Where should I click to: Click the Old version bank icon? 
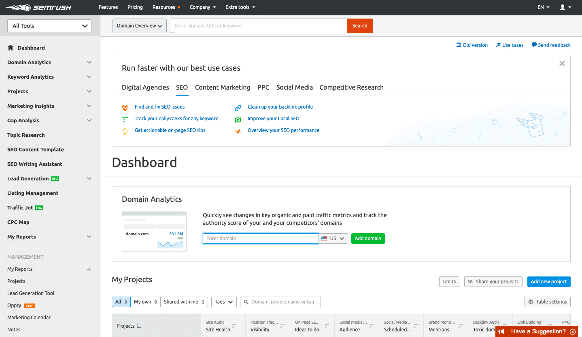click(x=459, y=45)
